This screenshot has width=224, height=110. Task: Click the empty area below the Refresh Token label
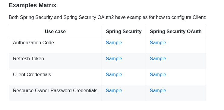55,65
